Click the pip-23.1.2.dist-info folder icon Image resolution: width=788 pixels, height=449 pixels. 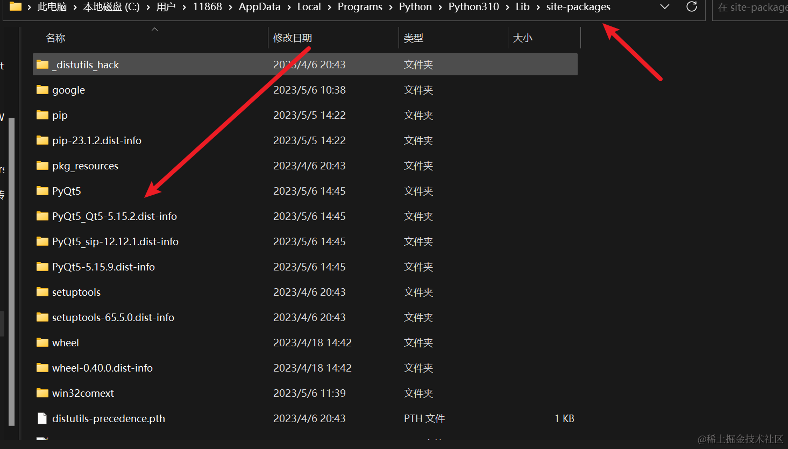pyautogui.click(x=42, y=140)
